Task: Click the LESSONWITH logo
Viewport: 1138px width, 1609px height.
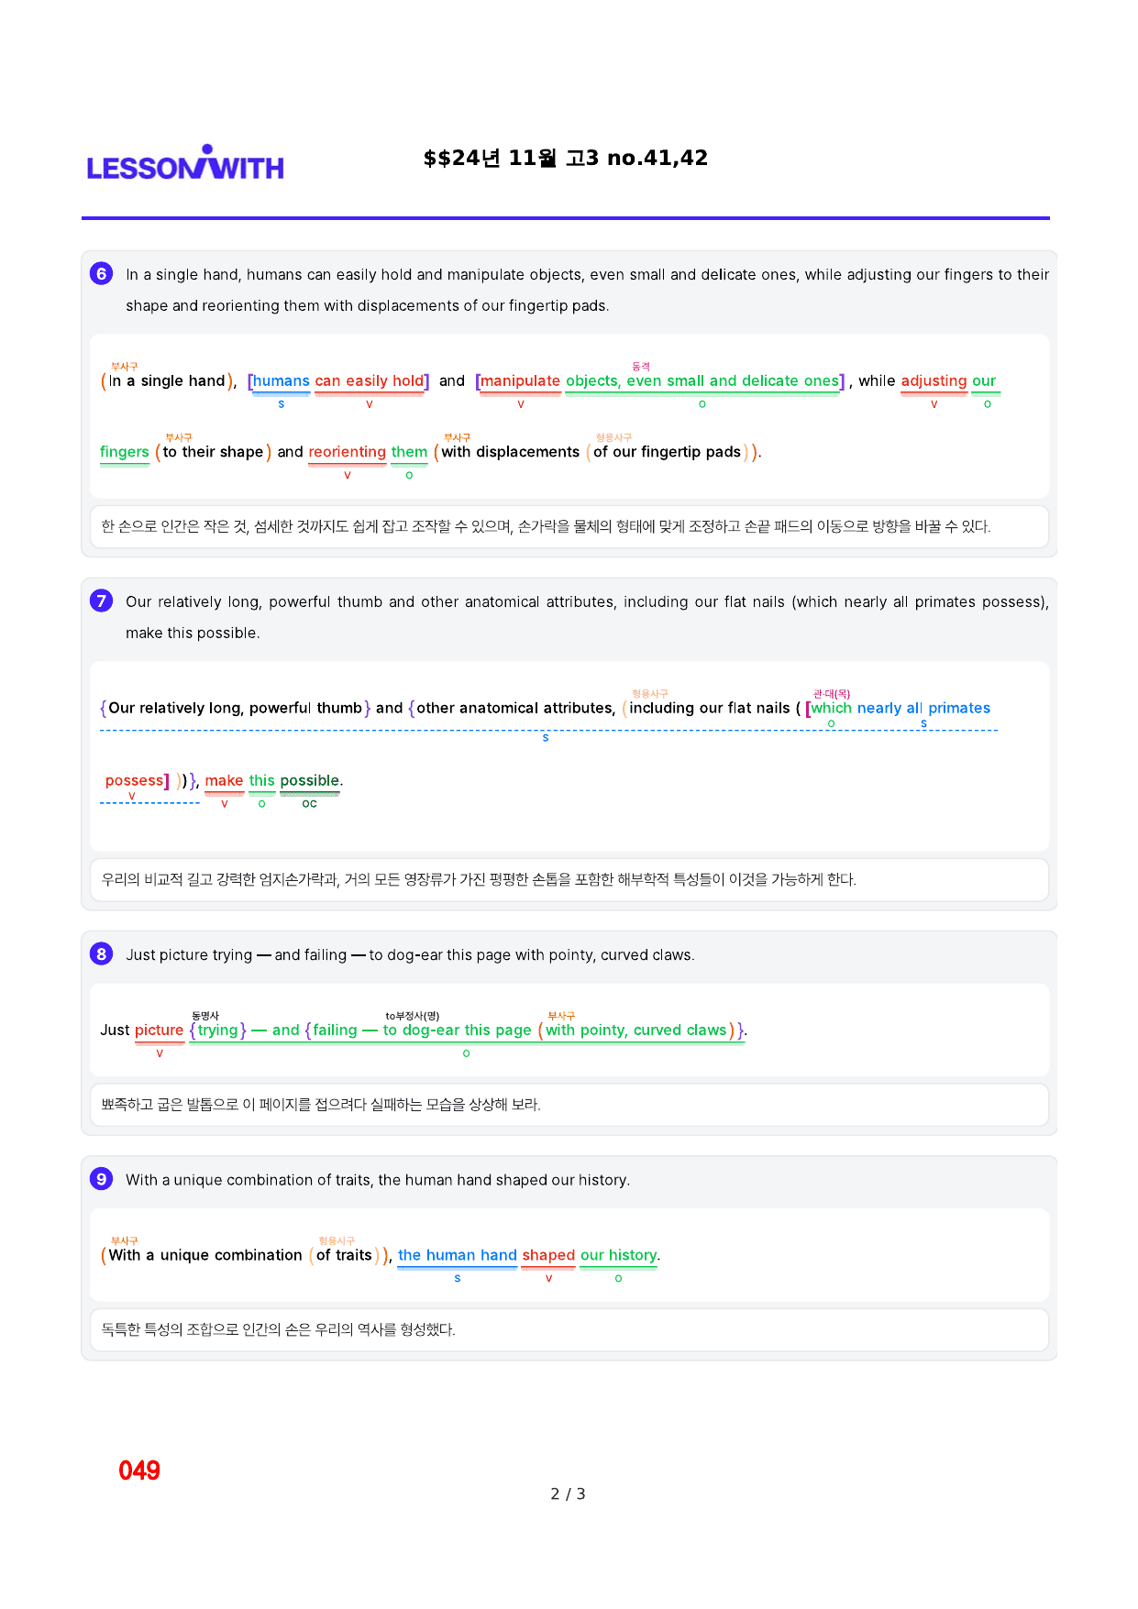Action: click(185, 163)
